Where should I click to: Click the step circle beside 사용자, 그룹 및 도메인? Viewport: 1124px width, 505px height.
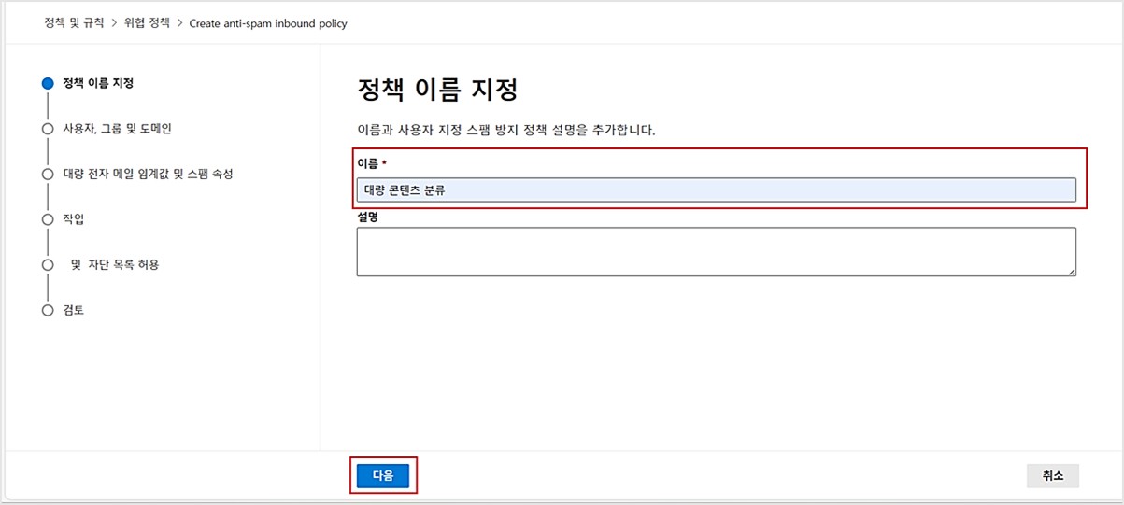tap(48, 130)
